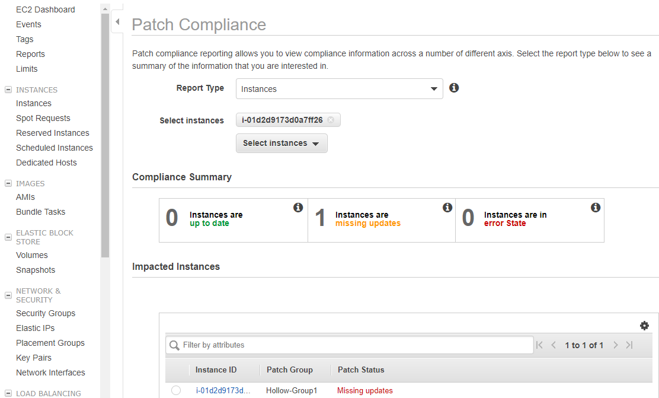This screenshot has width=659, height=398.
Task: Open the Report Type dropdown
Action: pos(339,89)
